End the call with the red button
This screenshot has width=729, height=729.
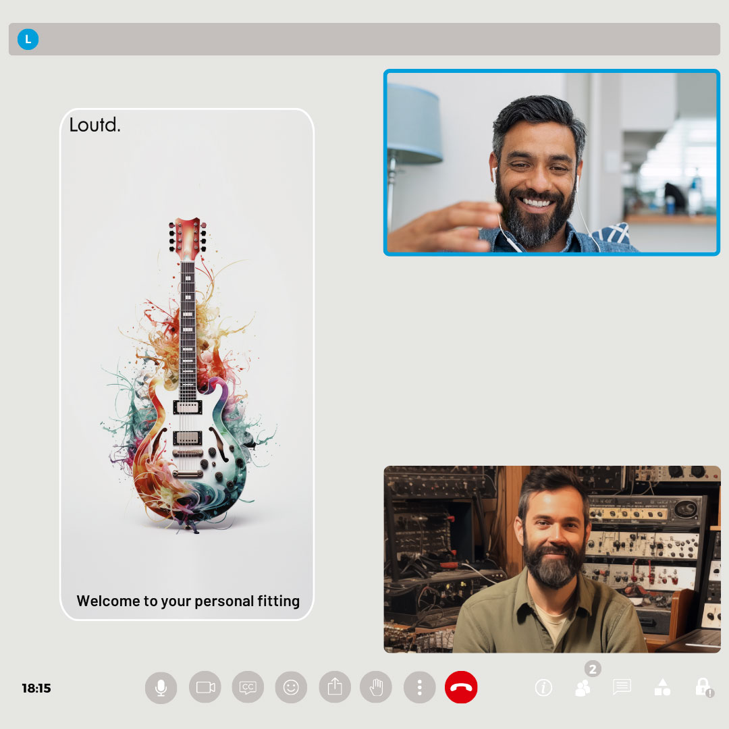point(461,687)
